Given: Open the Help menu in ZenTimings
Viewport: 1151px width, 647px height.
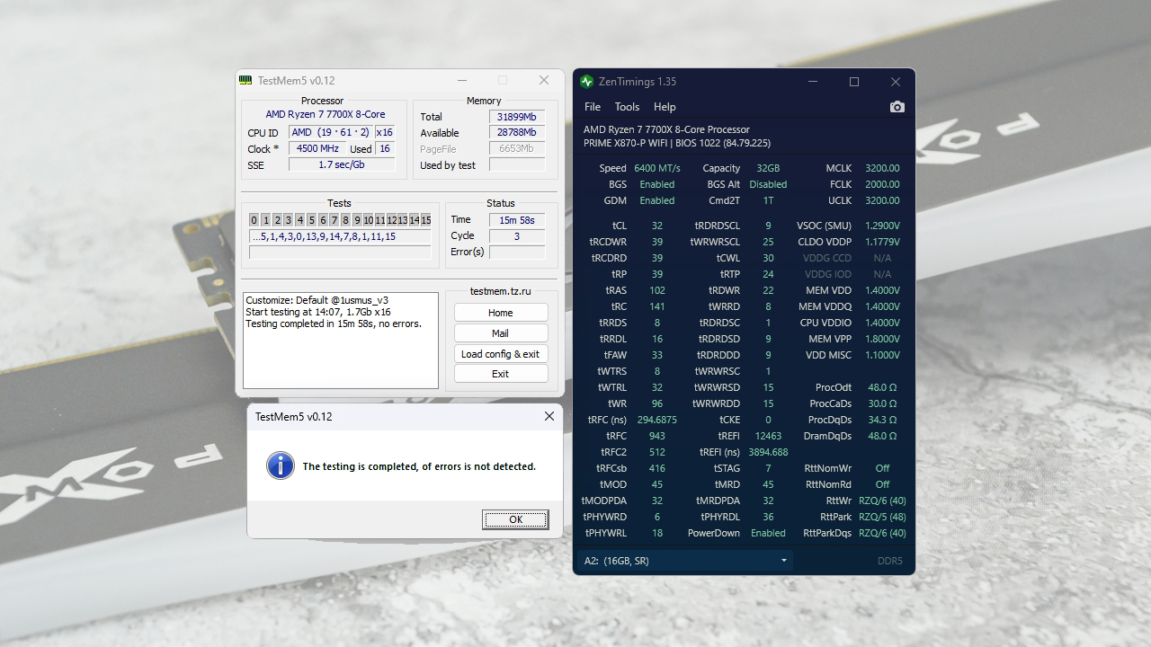Looking at the screenshot, I should click(665, 107).
